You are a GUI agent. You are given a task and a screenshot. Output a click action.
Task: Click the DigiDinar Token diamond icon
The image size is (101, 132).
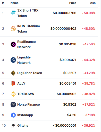click(x=13, y=73)
